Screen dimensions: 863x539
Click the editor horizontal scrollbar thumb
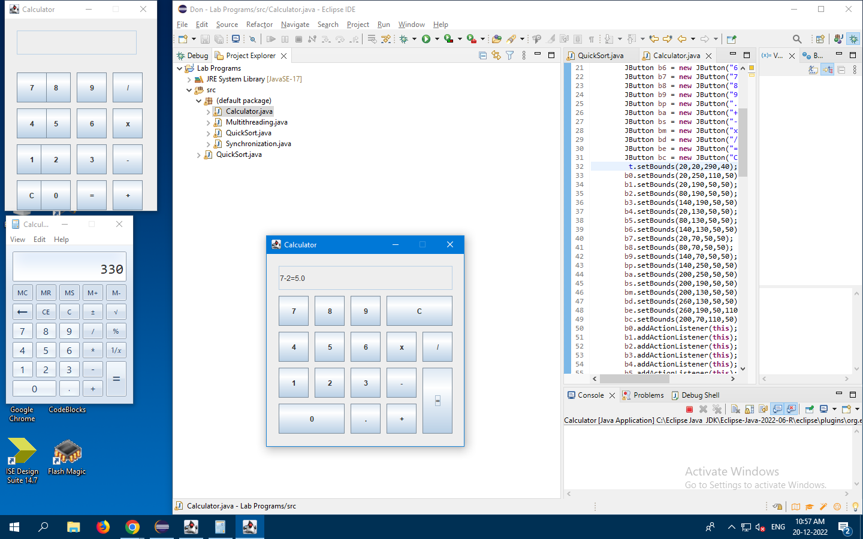pos(635,378)
